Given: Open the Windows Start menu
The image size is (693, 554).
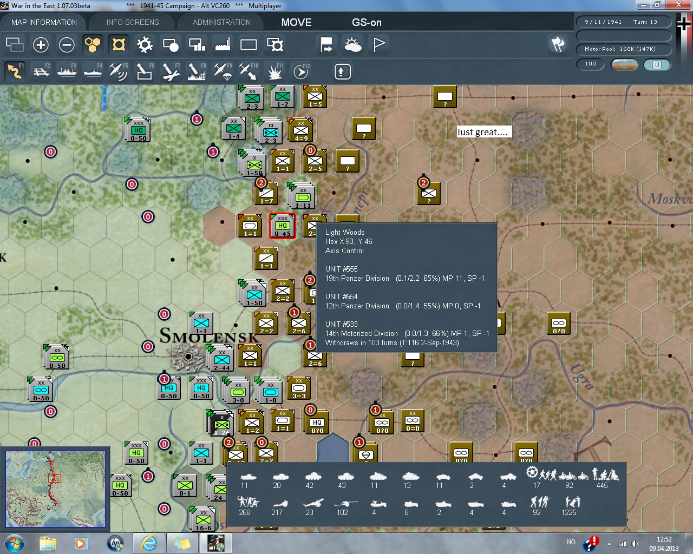Looking at the screenshot, I should coord(14,543).
